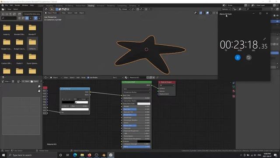
Task: Open the material Slot 1 dropdown
Action: (x=118, y=78)
